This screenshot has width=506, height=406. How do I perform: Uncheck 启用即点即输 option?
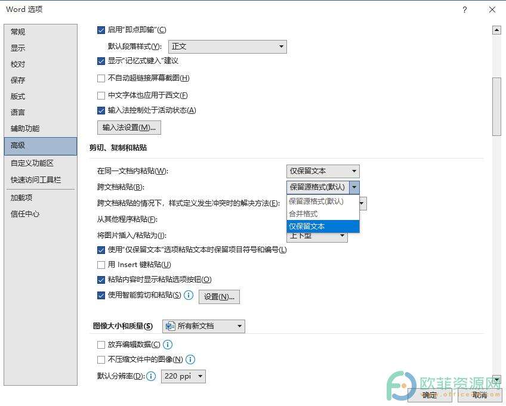tap(99, 29)
